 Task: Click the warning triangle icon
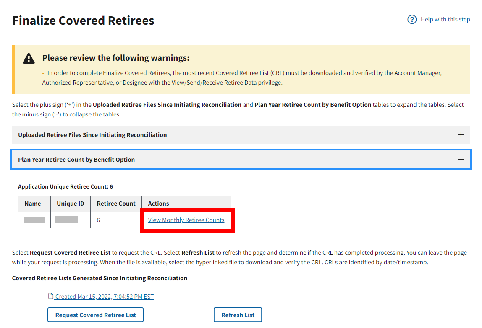[29, 58]
